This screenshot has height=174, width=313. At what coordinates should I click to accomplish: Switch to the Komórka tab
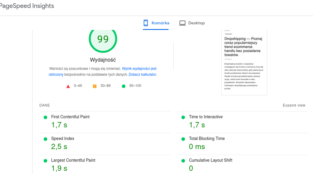click(x=160, y=23)
